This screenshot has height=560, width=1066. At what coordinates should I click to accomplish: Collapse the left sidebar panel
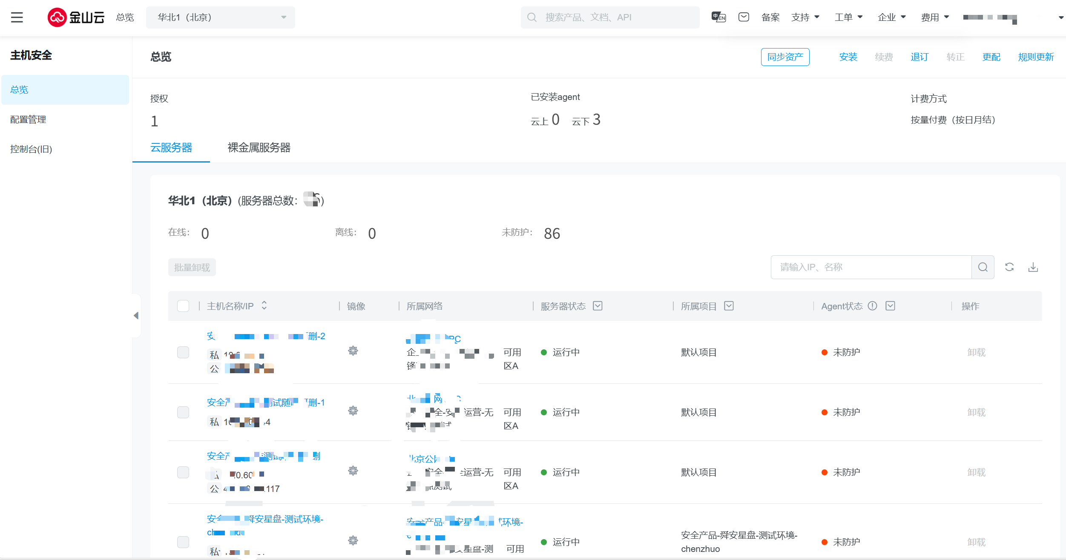click(x=136, y=315)
